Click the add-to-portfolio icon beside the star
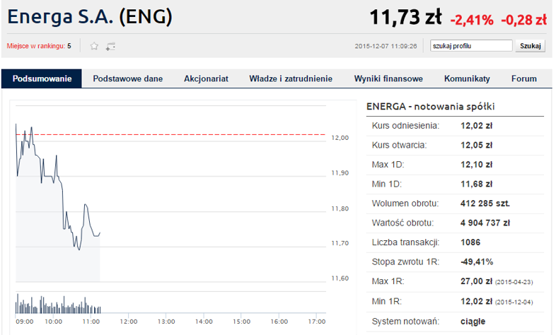556x335 pixels. [110, 47]
